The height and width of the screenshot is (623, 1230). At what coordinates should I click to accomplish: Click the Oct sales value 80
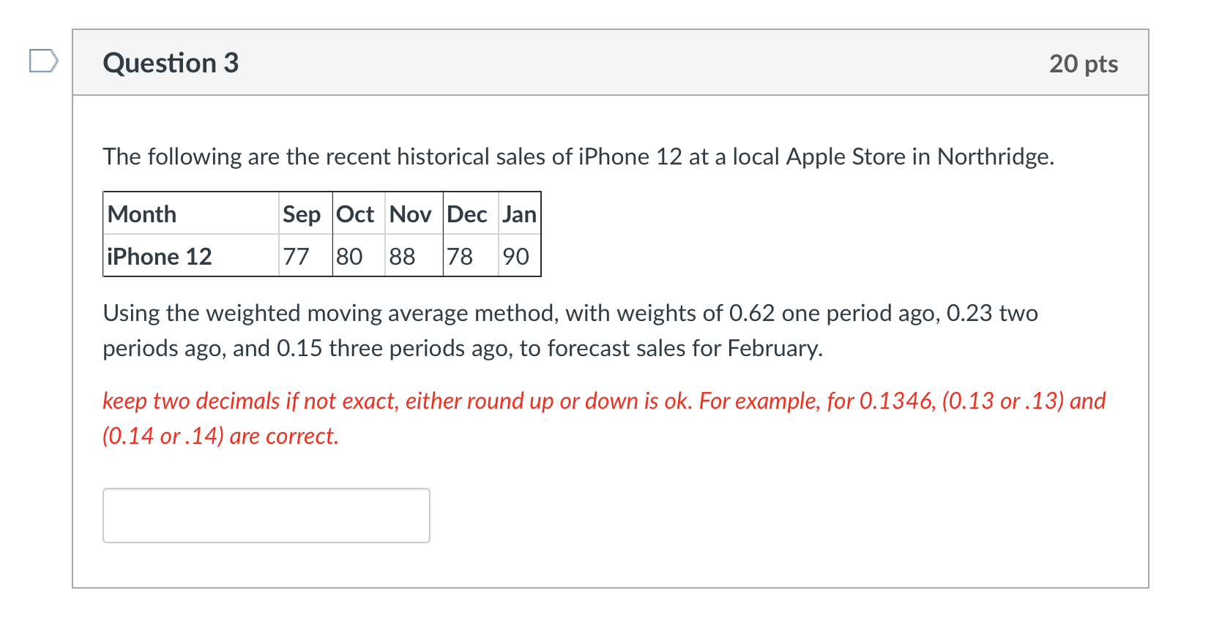click(350, 257)
